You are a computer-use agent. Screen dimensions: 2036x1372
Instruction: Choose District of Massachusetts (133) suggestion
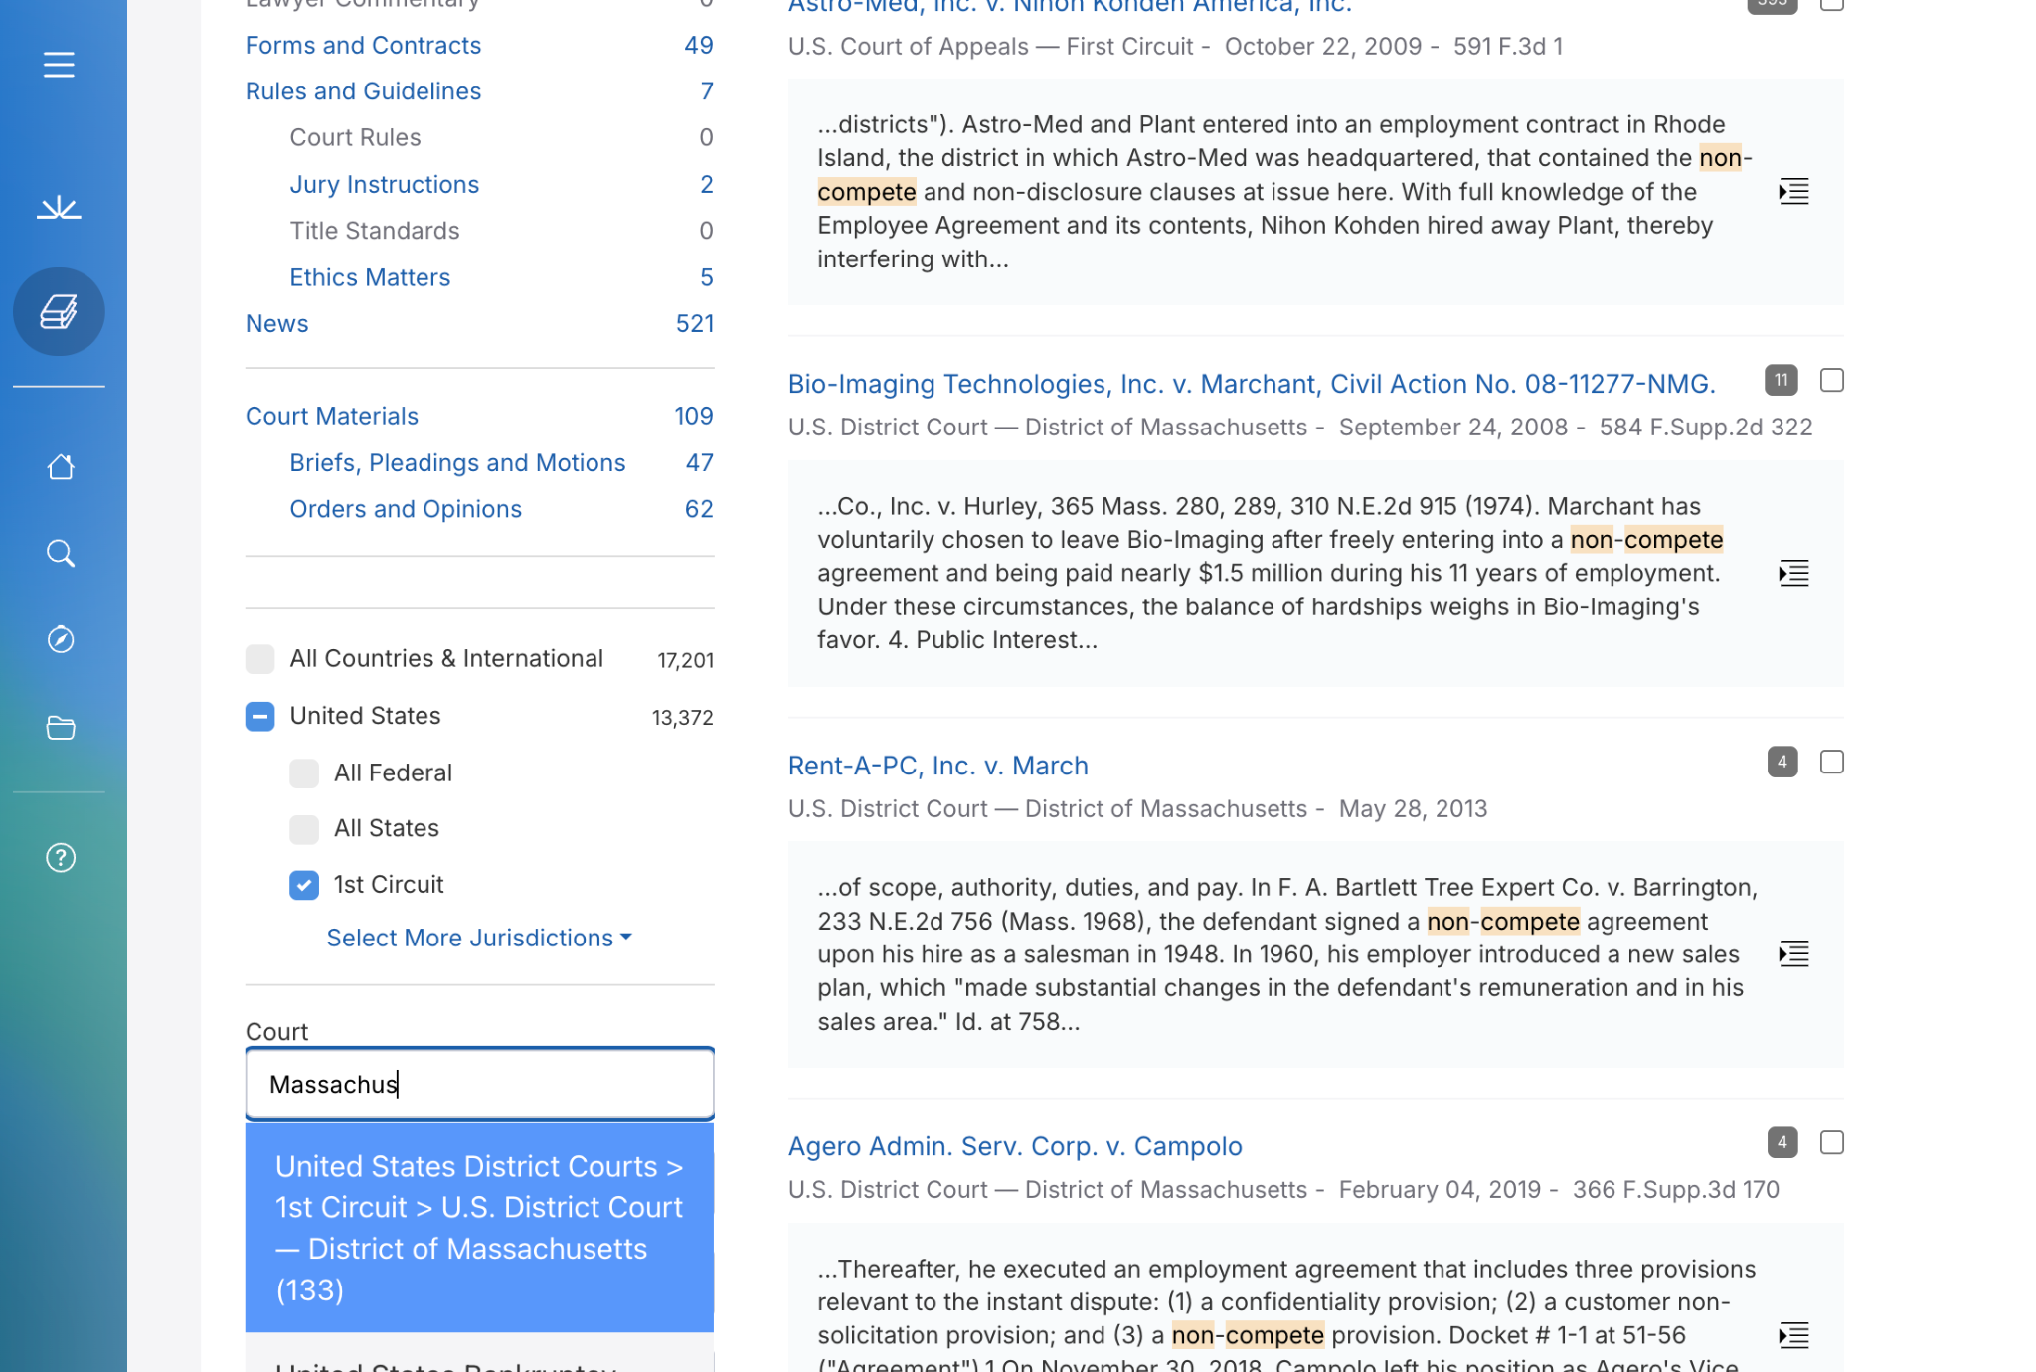(x=479, y=1228)
